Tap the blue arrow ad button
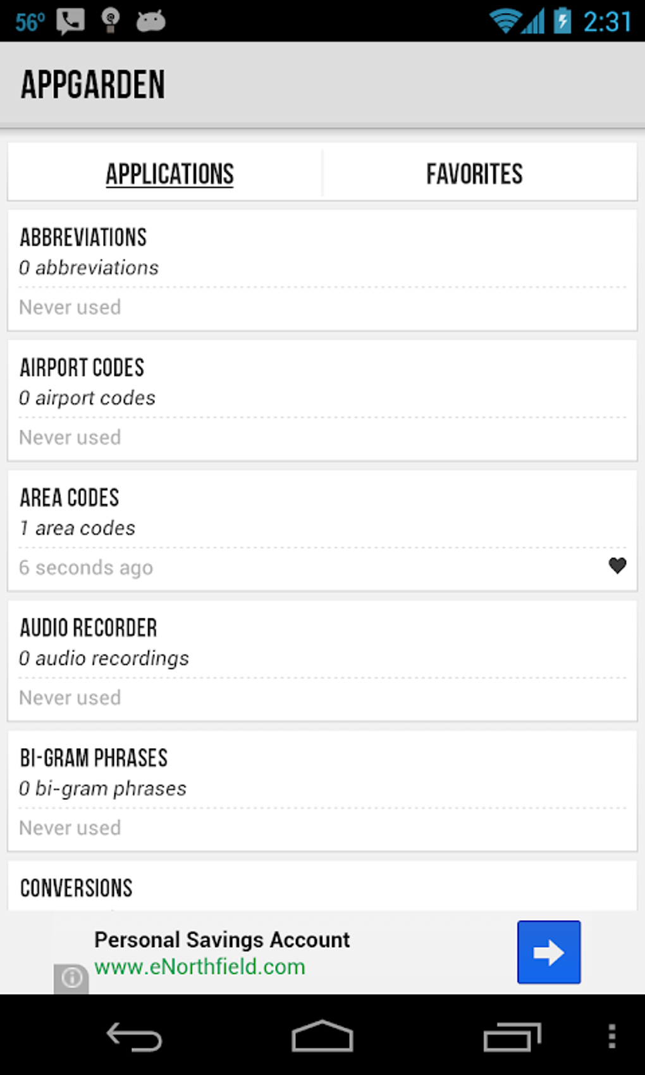645x1075 pixels. (548, 952)
